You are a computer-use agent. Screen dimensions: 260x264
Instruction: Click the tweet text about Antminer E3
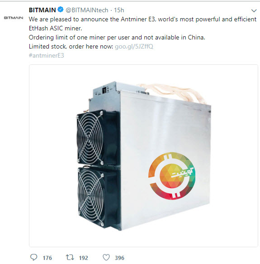pos(142,24)
